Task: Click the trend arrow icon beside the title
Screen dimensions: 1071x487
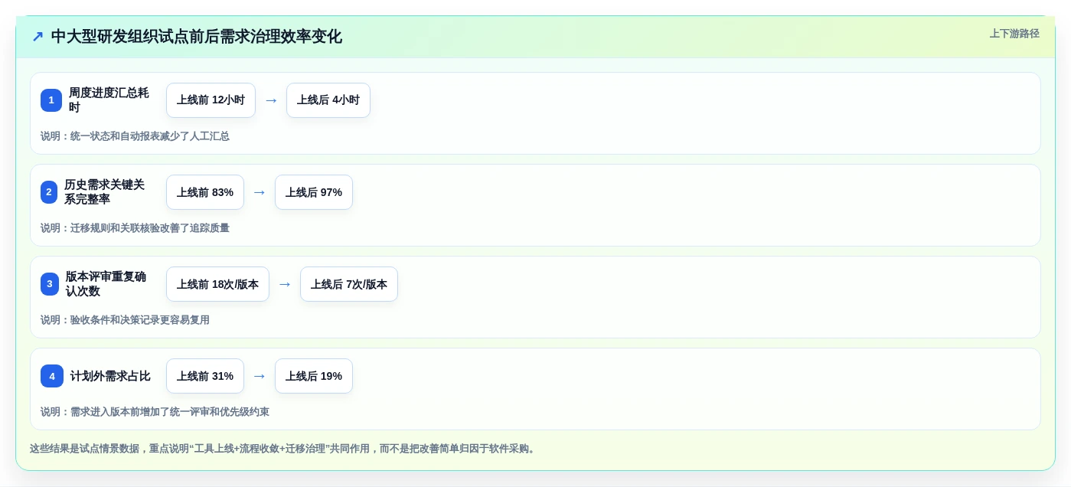Action: [38, 37]
